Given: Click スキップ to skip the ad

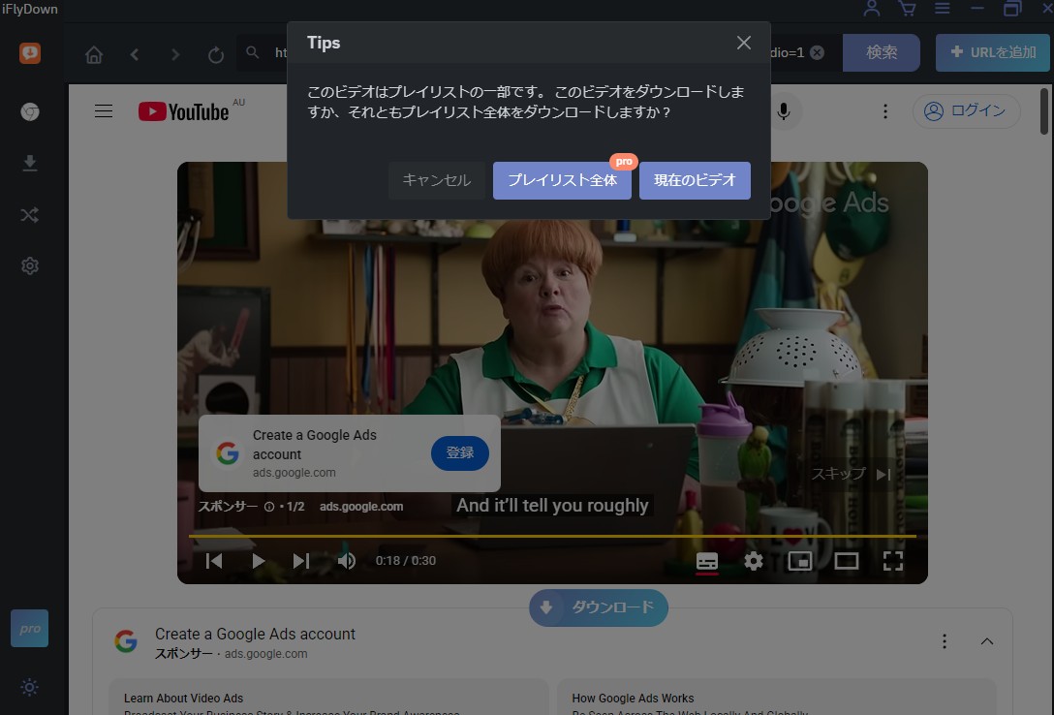Looking at the screenshot, I should click(851, 474).
